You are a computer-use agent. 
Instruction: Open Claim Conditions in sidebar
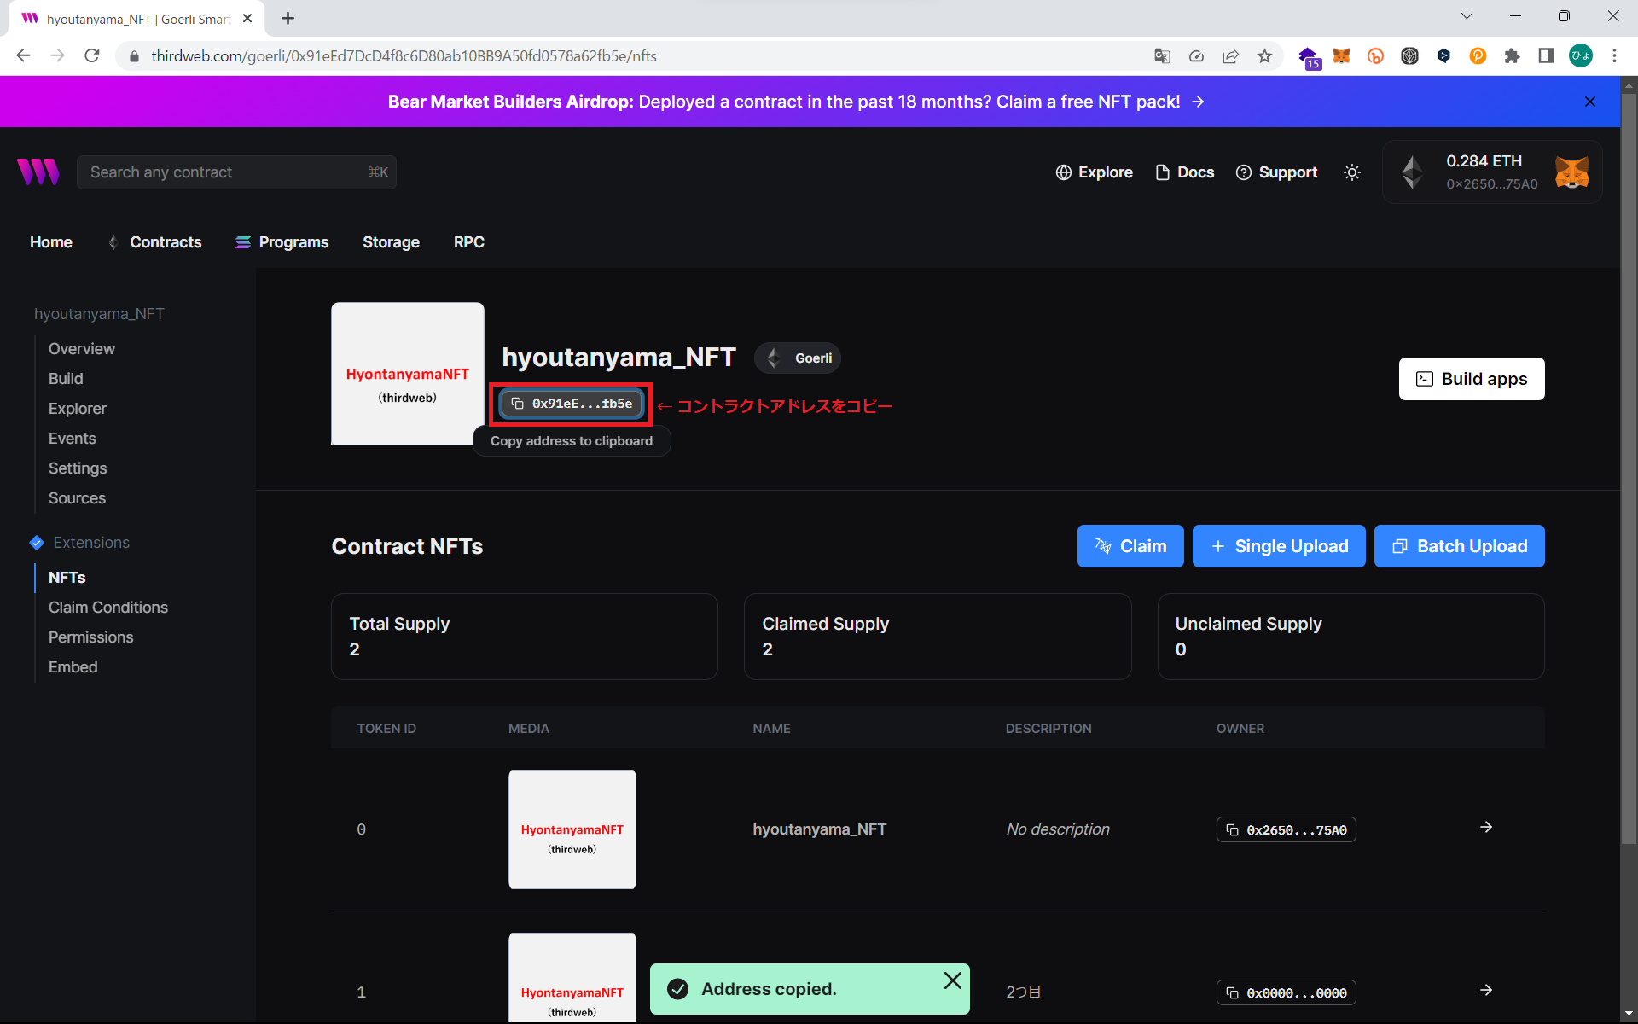108,608
